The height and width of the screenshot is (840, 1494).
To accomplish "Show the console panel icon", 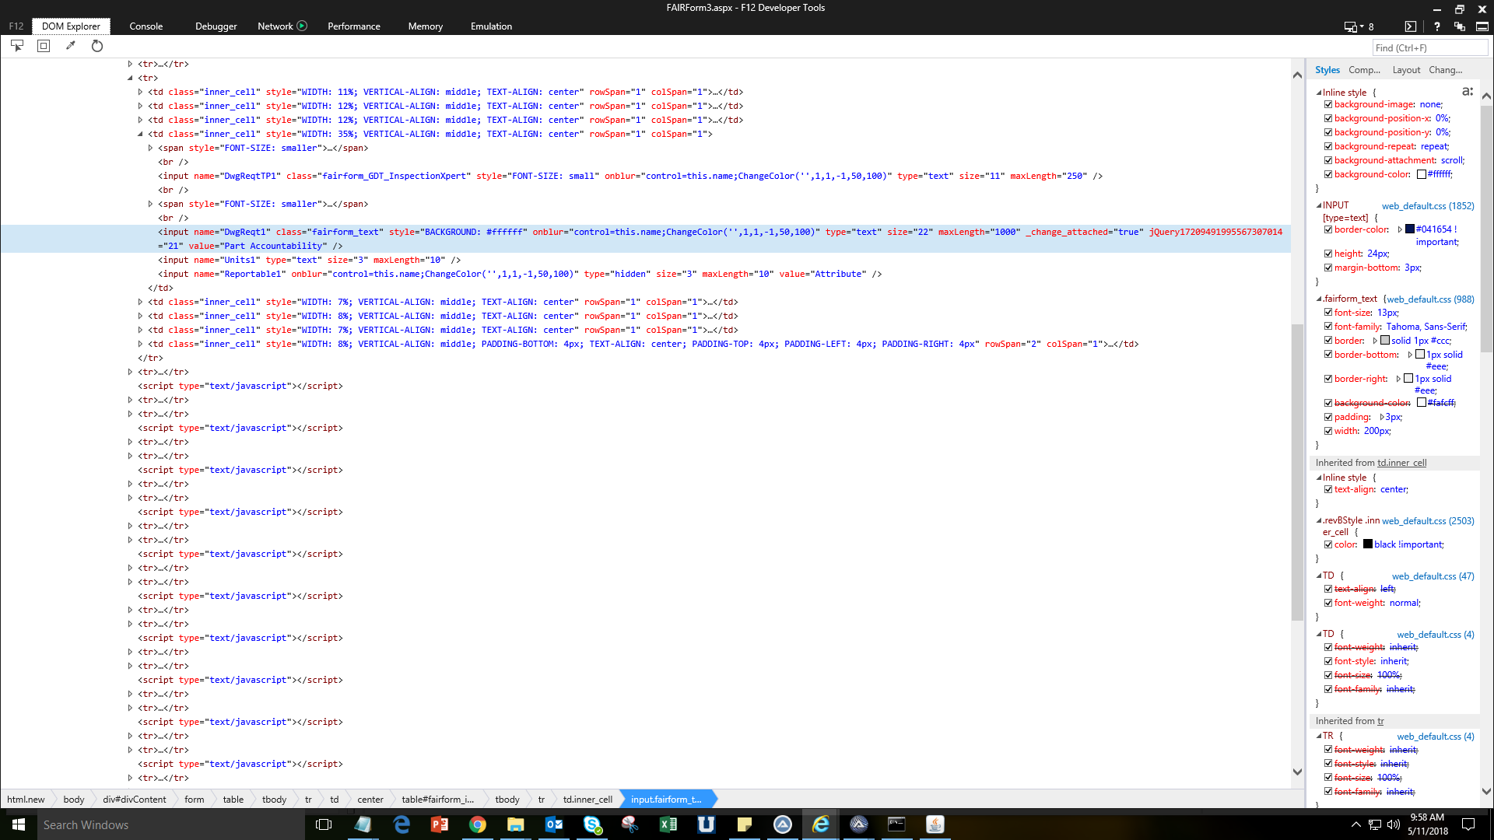I will (x=1411, y=26).
